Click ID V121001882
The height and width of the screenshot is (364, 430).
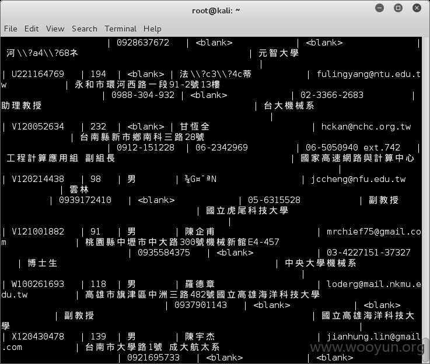click(x=38, y=232)
